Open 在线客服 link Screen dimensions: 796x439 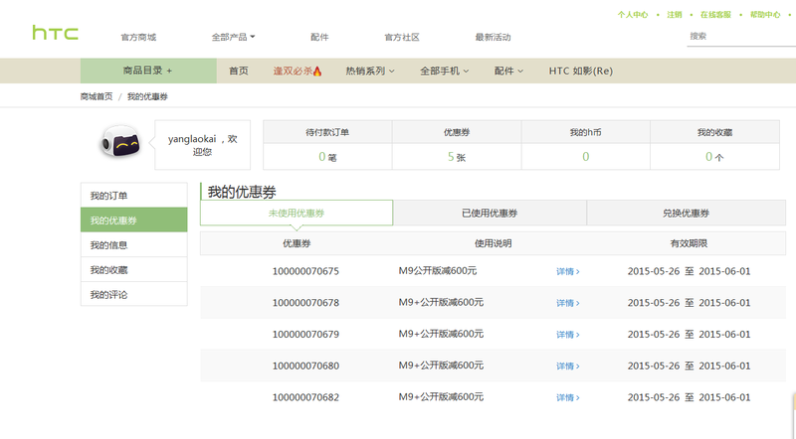(x=715, y=15)
